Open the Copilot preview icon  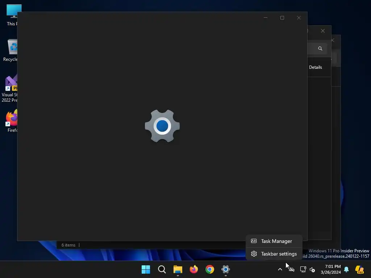pyautogui.click(x=359, y=269)
